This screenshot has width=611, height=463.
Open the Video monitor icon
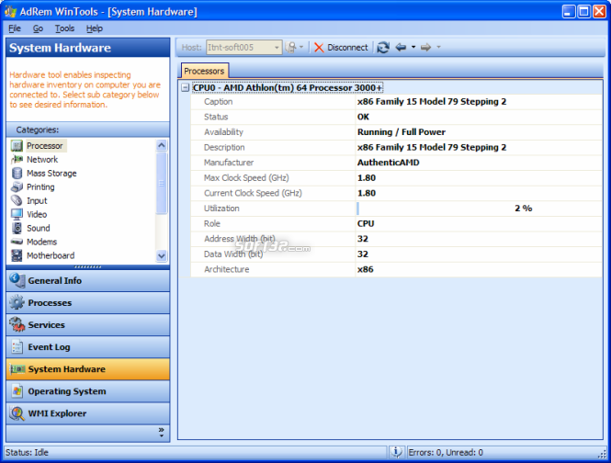17,214
